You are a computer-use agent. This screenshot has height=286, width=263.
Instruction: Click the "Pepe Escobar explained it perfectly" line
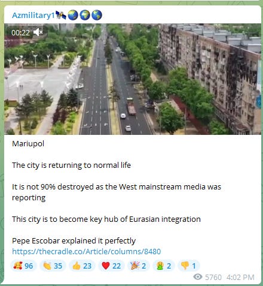tap(74, 241)
